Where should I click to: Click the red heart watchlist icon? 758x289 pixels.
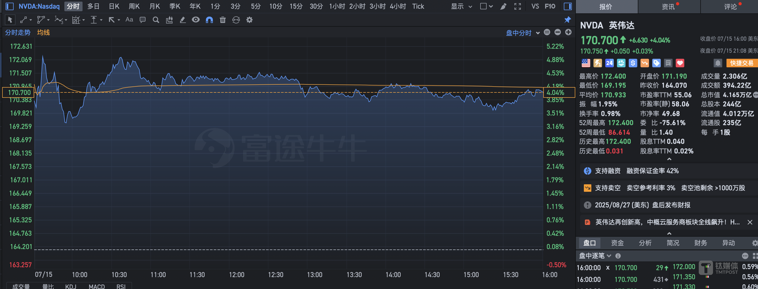pyautogui.click(x=680, y=63)
